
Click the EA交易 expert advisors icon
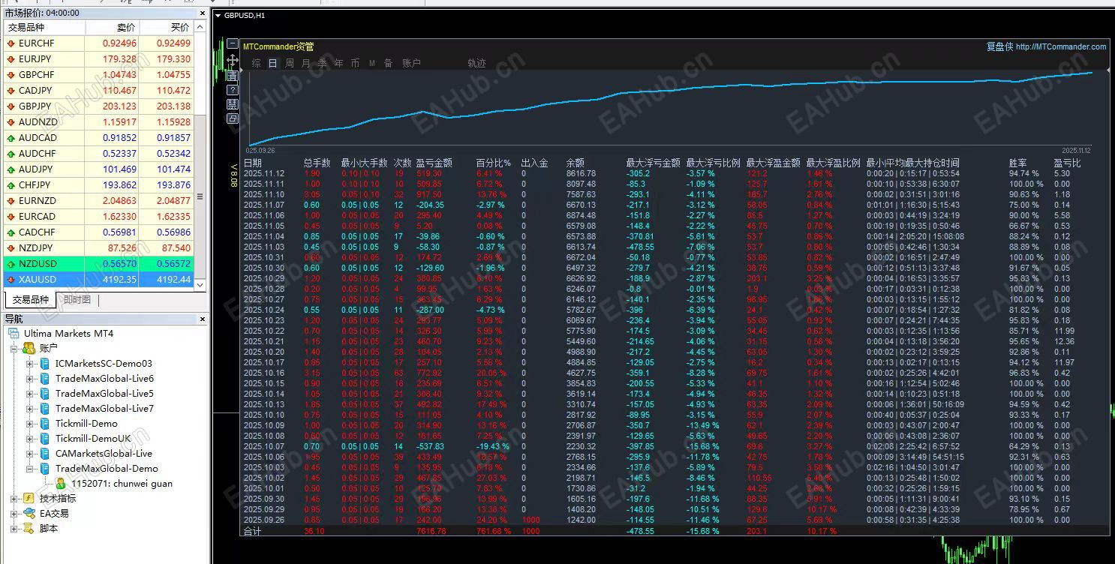[x=29, y=514]
